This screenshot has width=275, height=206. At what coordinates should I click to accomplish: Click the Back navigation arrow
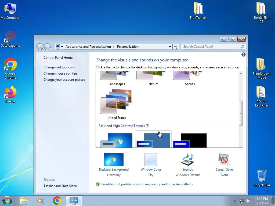pos(40,47)
